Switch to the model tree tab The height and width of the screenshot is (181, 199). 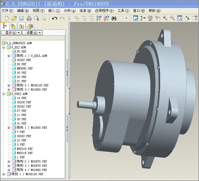click(x=5, y=26)
